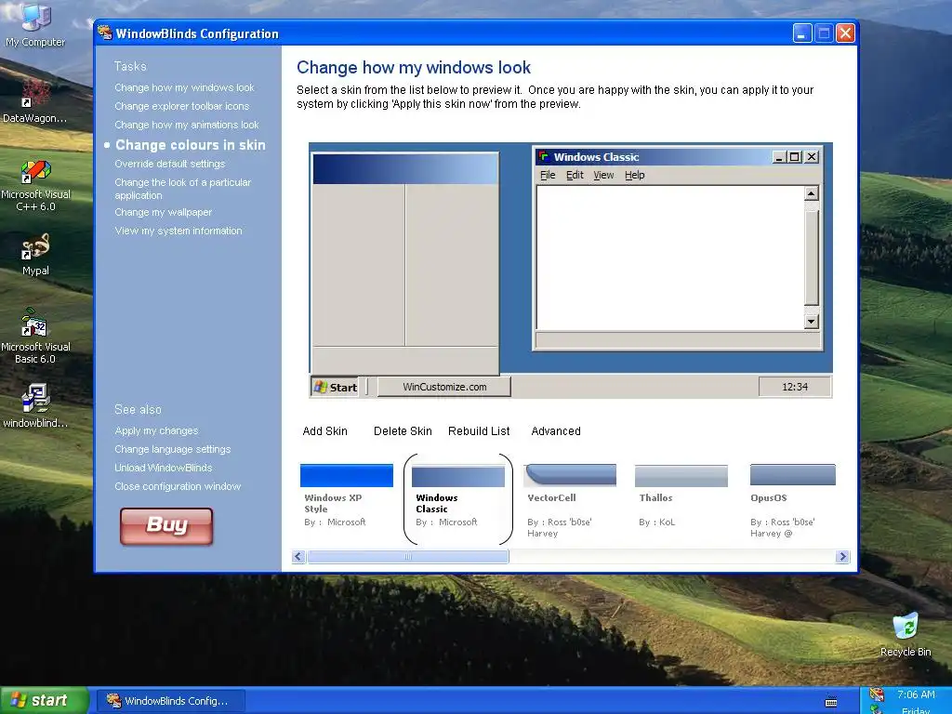Image resolution: width=952 pixels, height=714 pixels.
Task: Open Change explorer toolbar icons task
Action: (181, 106)
